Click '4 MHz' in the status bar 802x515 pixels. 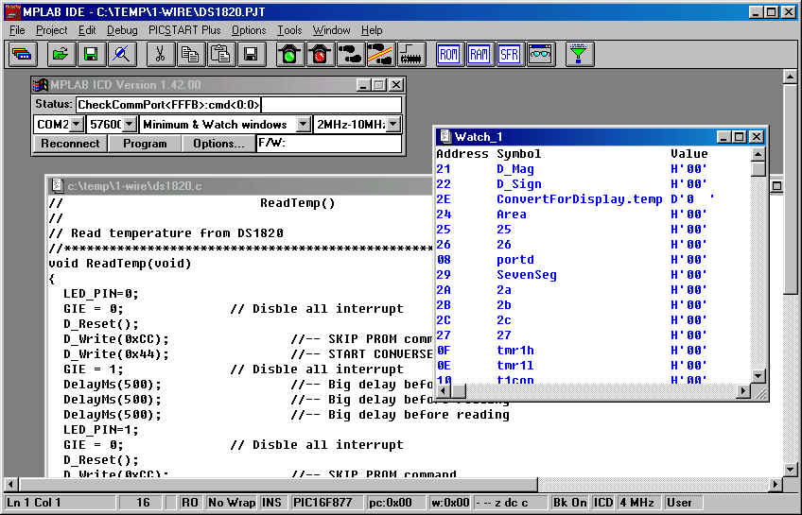click(637, 503)
